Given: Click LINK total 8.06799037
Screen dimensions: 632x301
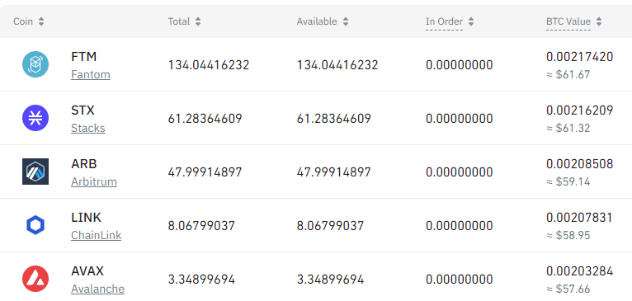Looking at the screenshot, I should tap(201, 226).
